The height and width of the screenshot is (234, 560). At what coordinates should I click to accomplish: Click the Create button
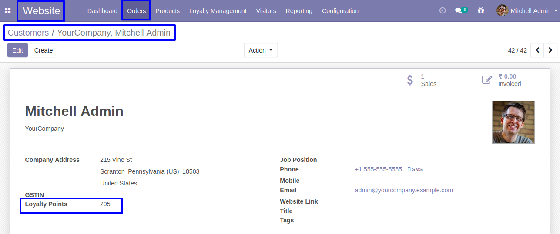[44, 50]
